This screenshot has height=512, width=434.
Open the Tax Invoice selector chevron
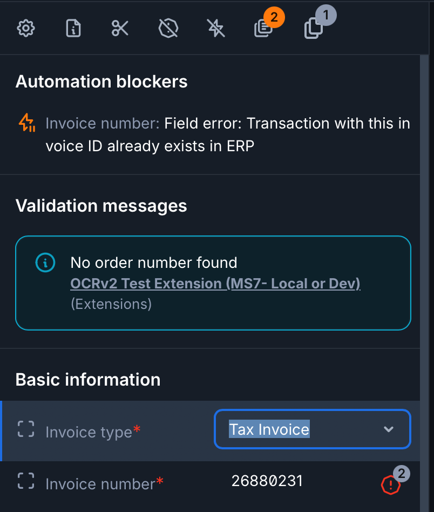388,429
